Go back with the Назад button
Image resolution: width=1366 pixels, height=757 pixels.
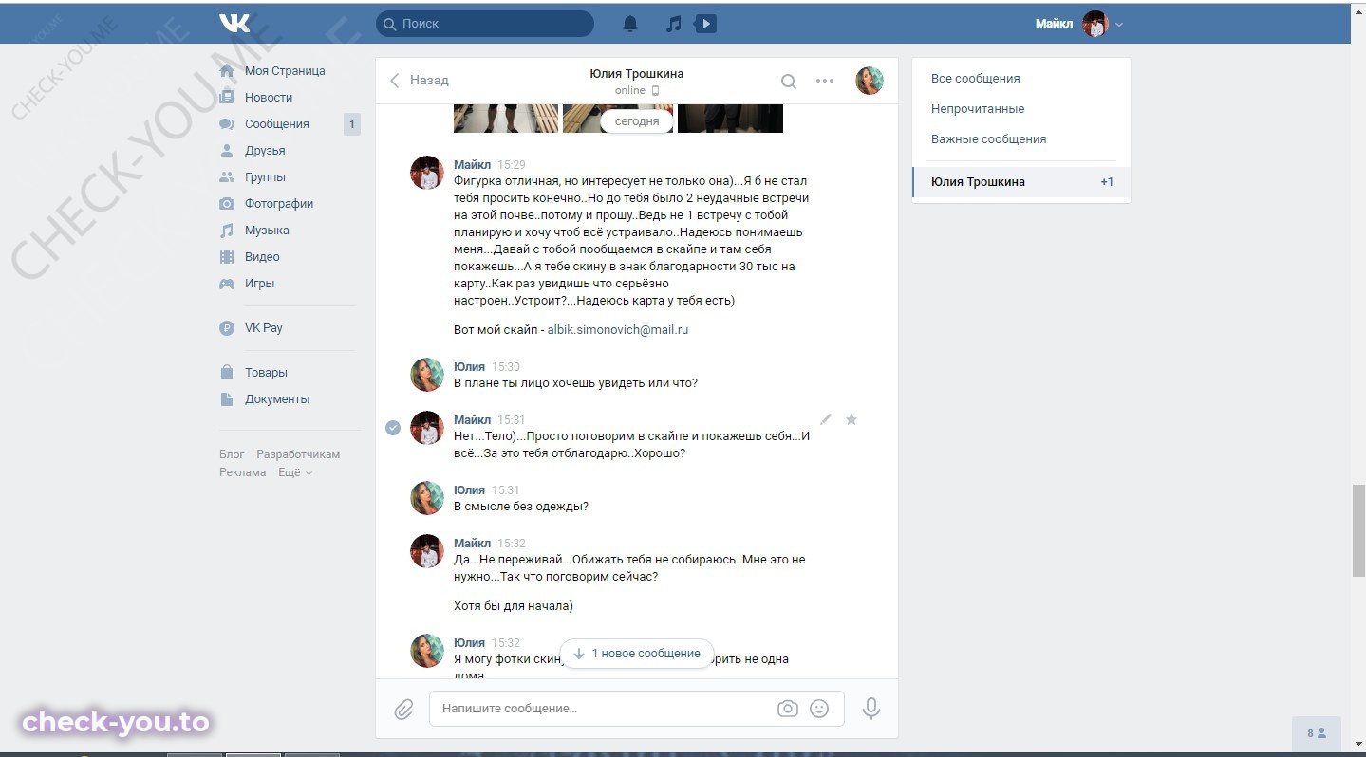420,81
